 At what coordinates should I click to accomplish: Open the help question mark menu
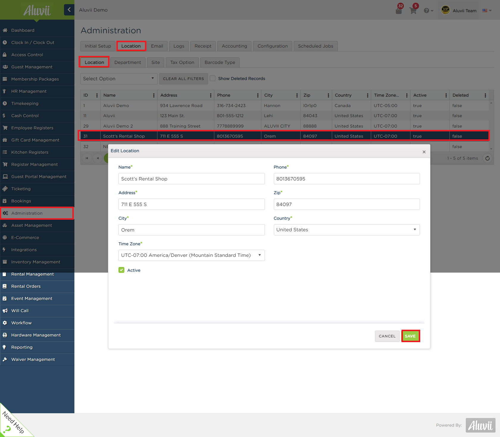click(429, 11)
